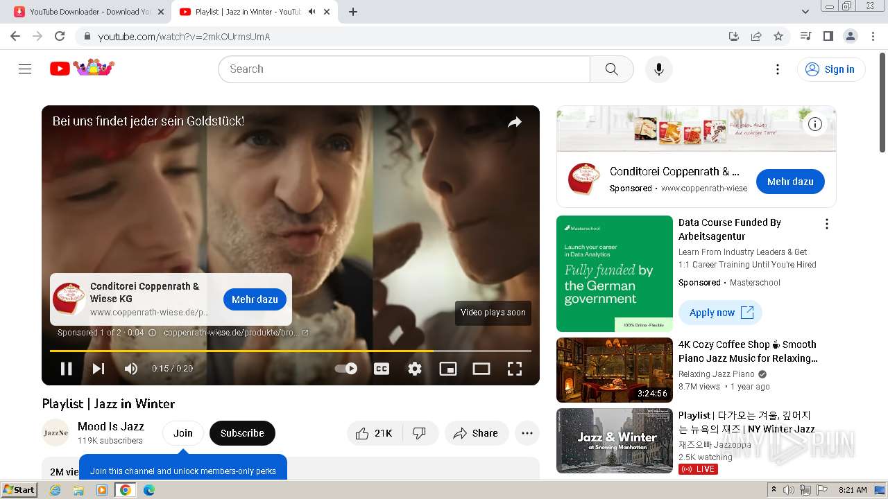The height and width of the screenshot is (499, 888).
Task: Start voice search with microphone
Action: tap(659, 69)
